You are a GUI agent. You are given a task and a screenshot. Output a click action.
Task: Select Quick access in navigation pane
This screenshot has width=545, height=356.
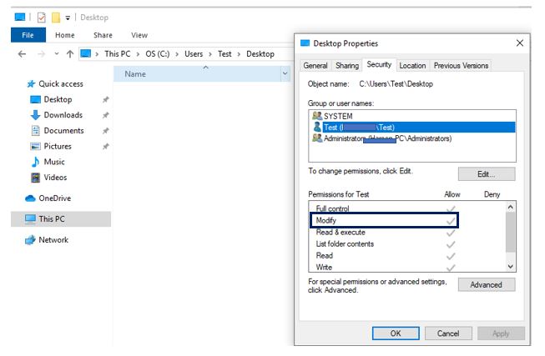(x=61, y=83)
